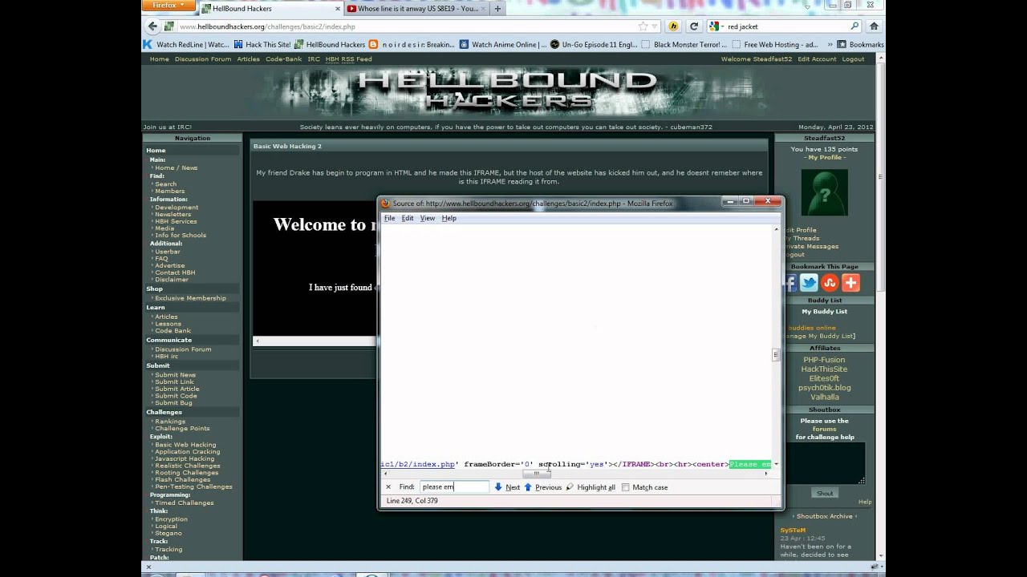Click the blue Next arrow in find bar
The height and width of the screenshot is (577, 1027).
click(x=498, y=486)
